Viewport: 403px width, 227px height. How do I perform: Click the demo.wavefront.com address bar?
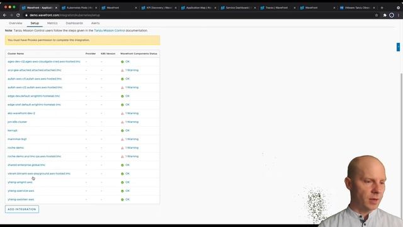pos(198,15)
